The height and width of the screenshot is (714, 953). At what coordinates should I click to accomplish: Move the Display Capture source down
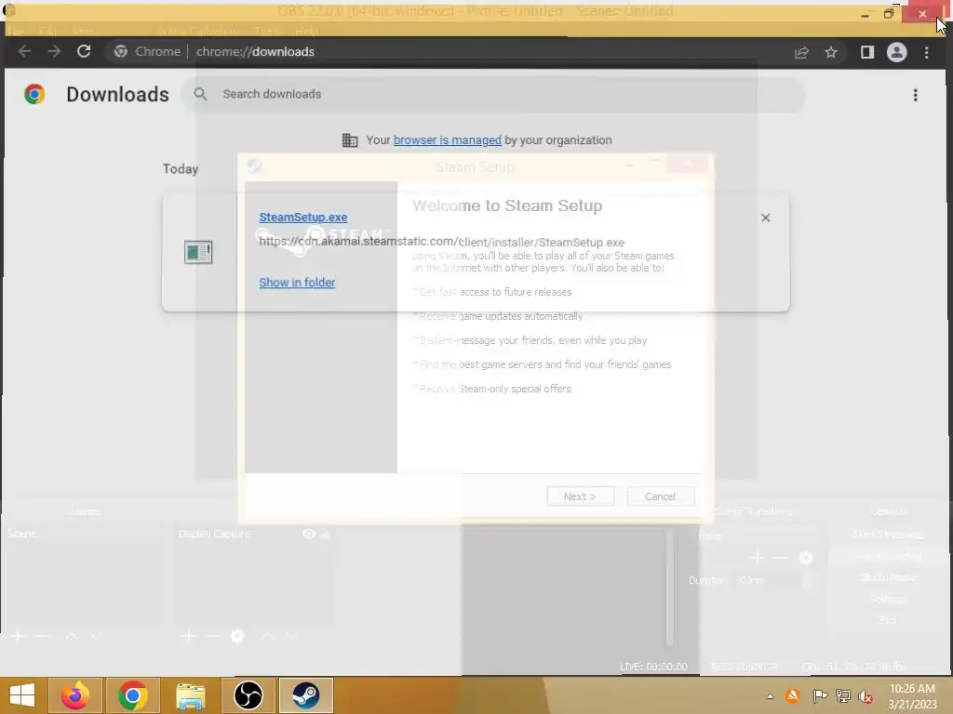[291, 636]
